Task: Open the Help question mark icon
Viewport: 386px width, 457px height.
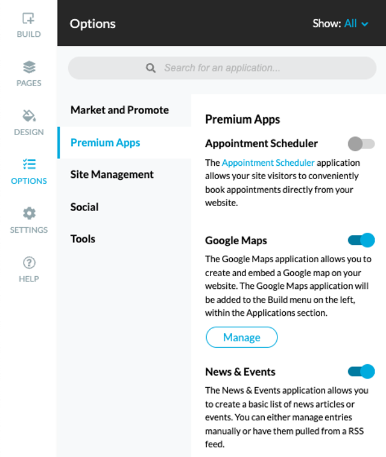Action: (x=29, y=263)
